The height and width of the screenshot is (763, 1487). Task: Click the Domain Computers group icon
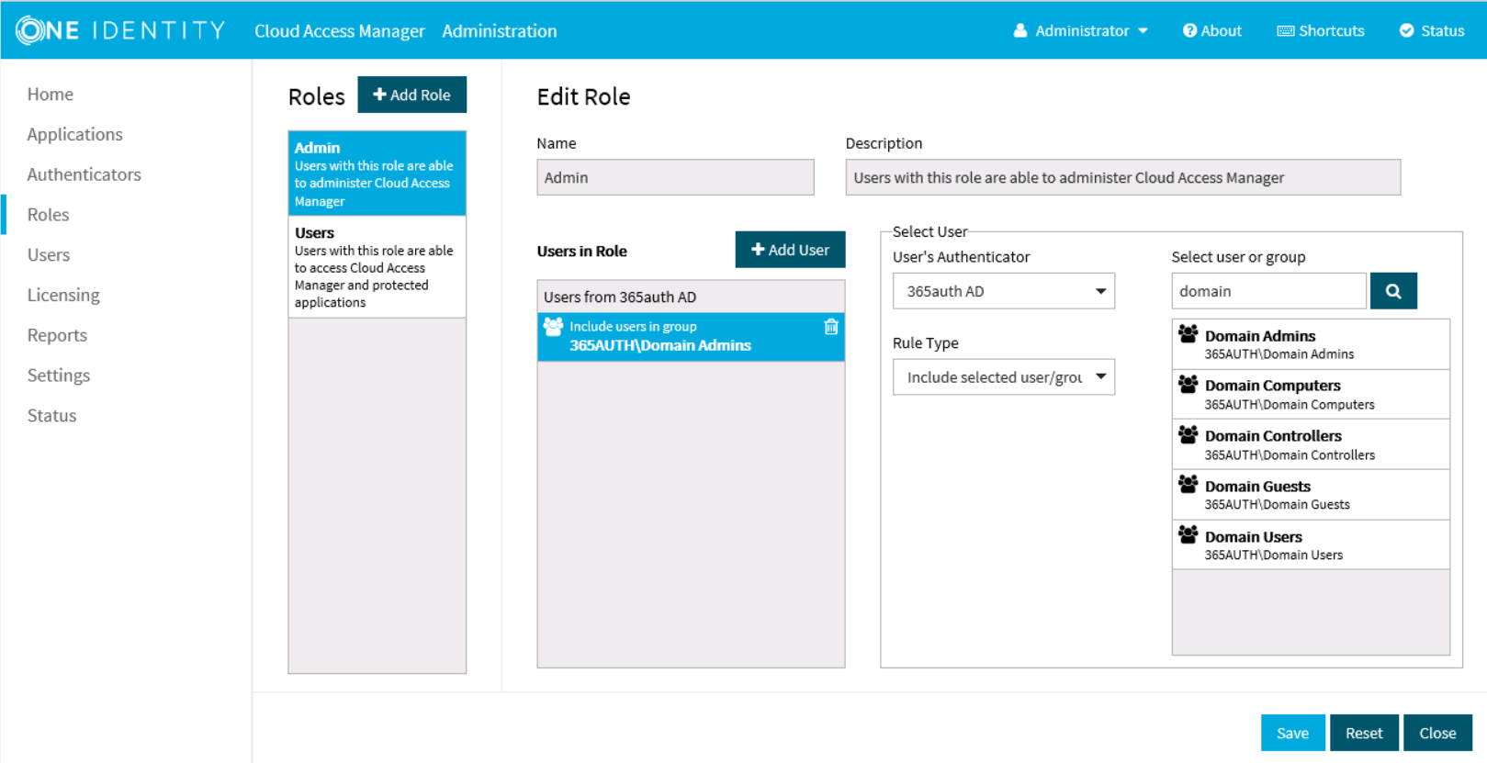click(1188, 384)
